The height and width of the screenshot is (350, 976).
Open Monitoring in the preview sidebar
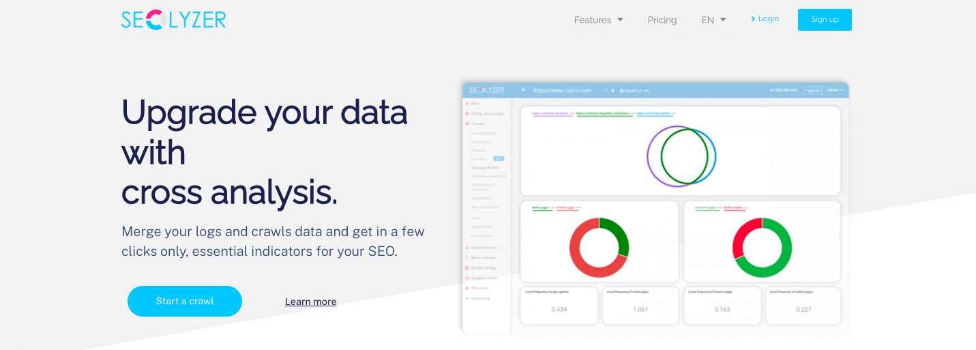(480, 298)
